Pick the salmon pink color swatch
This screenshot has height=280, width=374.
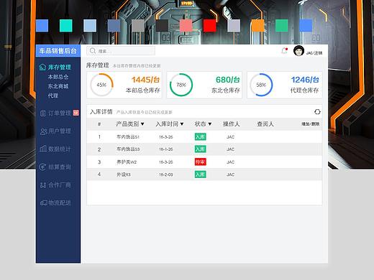[186, 26]
